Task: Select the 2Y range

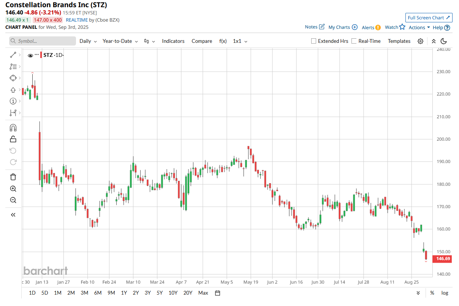Action: (136, 293)
